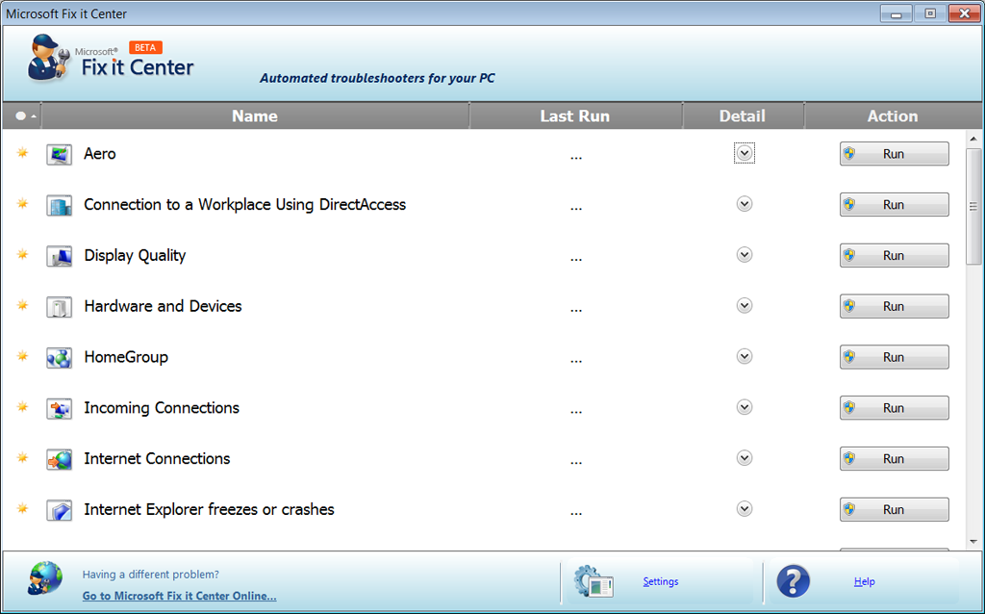Expand details for Connection to a Workplace

pyautogui.click(x=745, y=204)
